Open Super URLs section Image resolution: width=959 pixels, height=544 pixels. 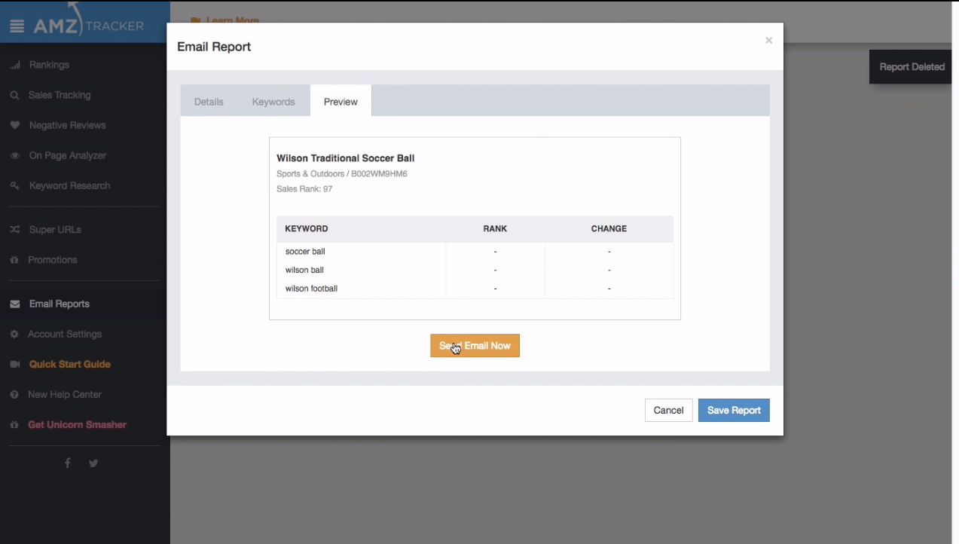tap(55, 230)
